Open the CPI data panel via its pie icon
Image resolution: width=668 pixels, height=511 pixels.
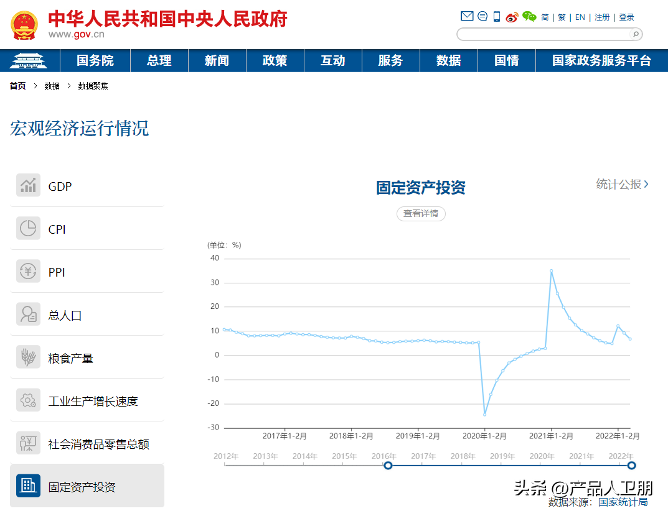(x=28, y=228)
